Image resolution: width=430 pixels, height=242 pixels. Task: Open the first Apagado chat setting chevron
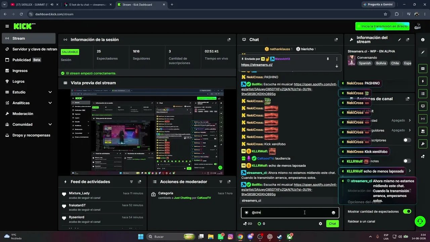click(x=410, y=120)
